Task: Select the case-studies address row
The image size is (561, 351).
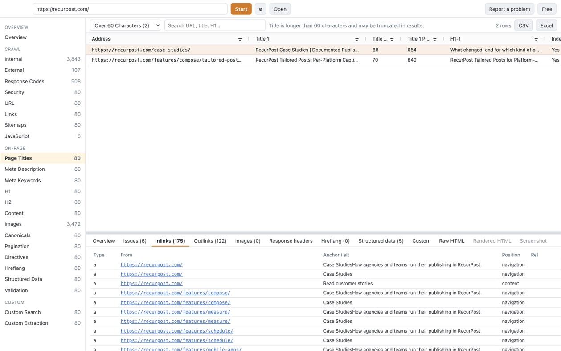Action: click(323, 50)
